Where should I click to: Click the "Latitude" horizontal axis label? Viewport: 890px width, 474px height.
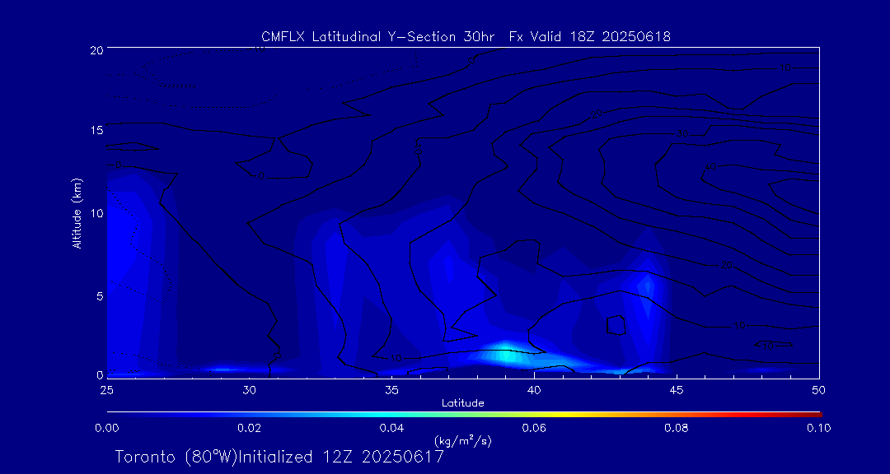[x=463, y=403]
